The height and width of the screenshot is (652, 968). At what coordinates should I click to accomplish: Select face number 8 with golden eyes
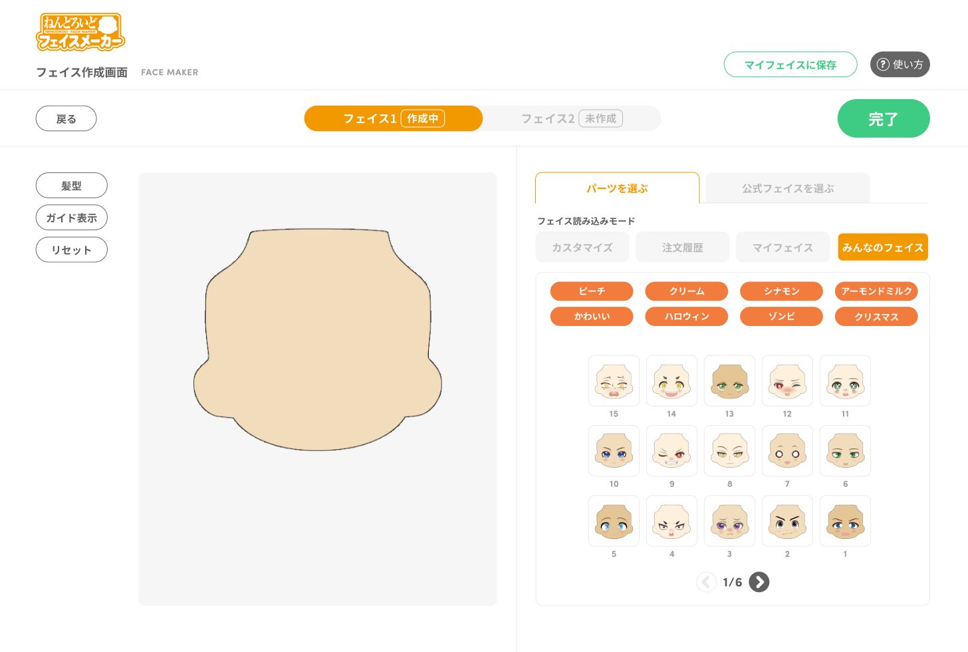(x=729, y=450)
